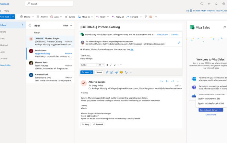Open the View tab

(x=7, y=11)
